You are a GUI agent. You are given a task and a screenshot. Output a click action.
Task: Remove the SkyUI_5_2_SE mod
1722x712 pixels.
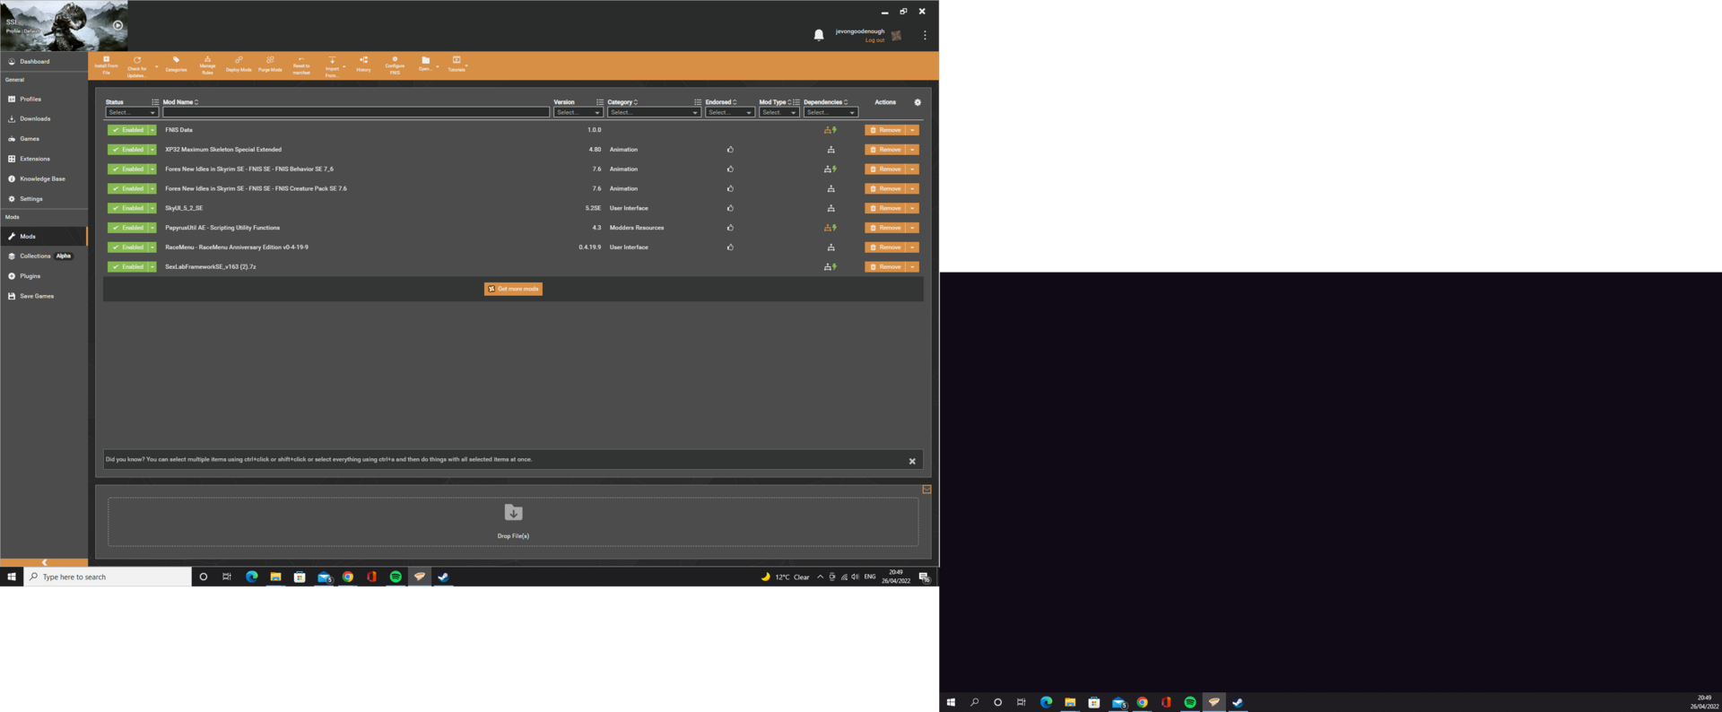point(884,208)
